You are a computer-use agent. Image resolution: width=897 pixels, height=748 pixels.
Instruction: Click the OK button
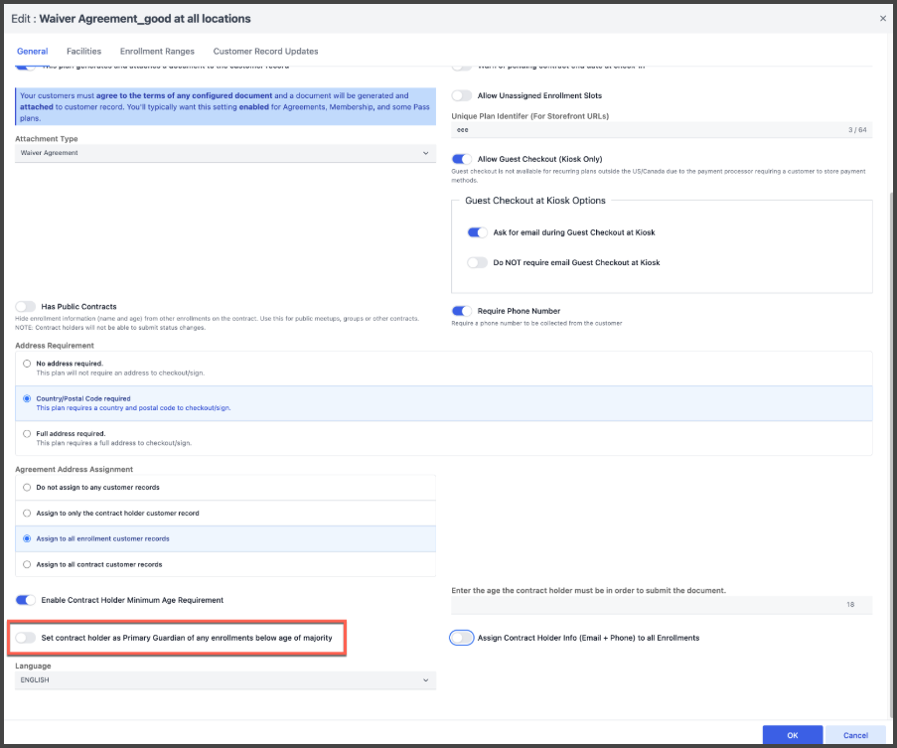[x=792, y=735]
